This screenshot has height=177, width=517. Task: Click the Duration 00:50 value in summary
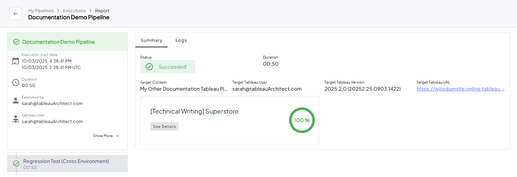271,64
